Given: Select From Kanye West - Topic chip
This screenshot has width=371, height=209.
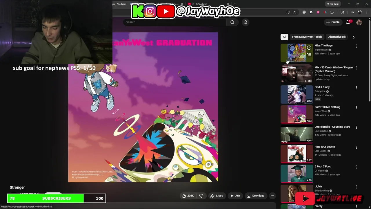Looking at the screenshot, I should (307, 37).
